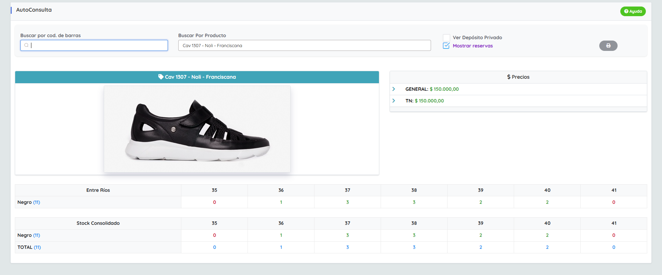The height and width of the screenshot is (275, 662).
Task: Open the green Ayuda help button
Action: (x=633, y=11)
